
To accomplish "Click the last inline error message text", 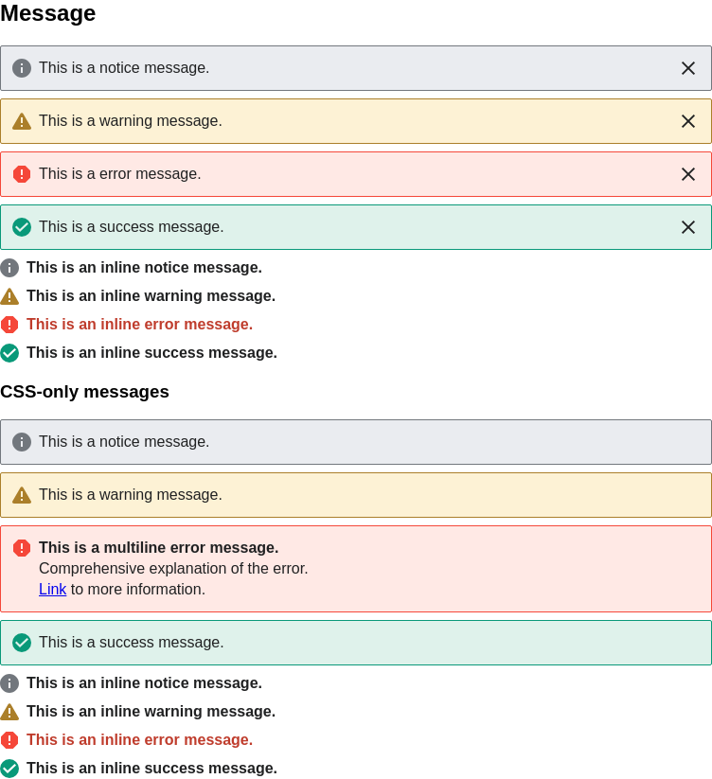I will tap(139, 740).
